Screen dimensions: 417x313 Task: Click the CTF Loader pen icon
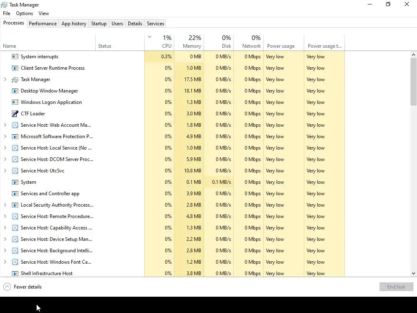click(15, 114)
